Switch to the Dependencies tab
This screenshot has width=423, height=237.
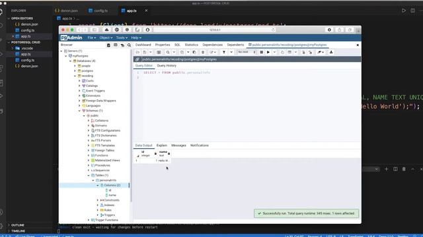tap(212, 45)
